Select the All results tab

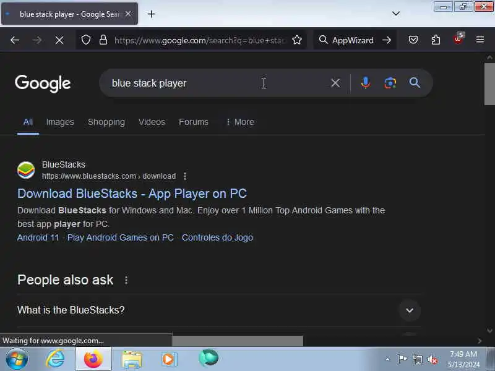tap(28, 122)
